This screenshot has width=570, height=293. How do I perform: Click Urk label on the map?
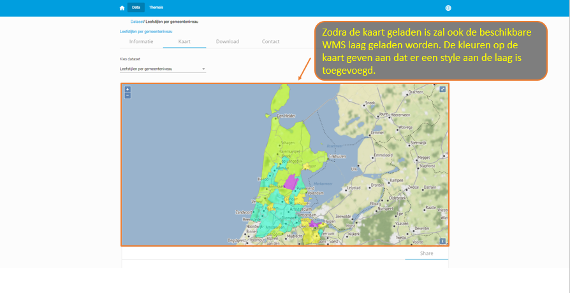click(x=354, y=169)
